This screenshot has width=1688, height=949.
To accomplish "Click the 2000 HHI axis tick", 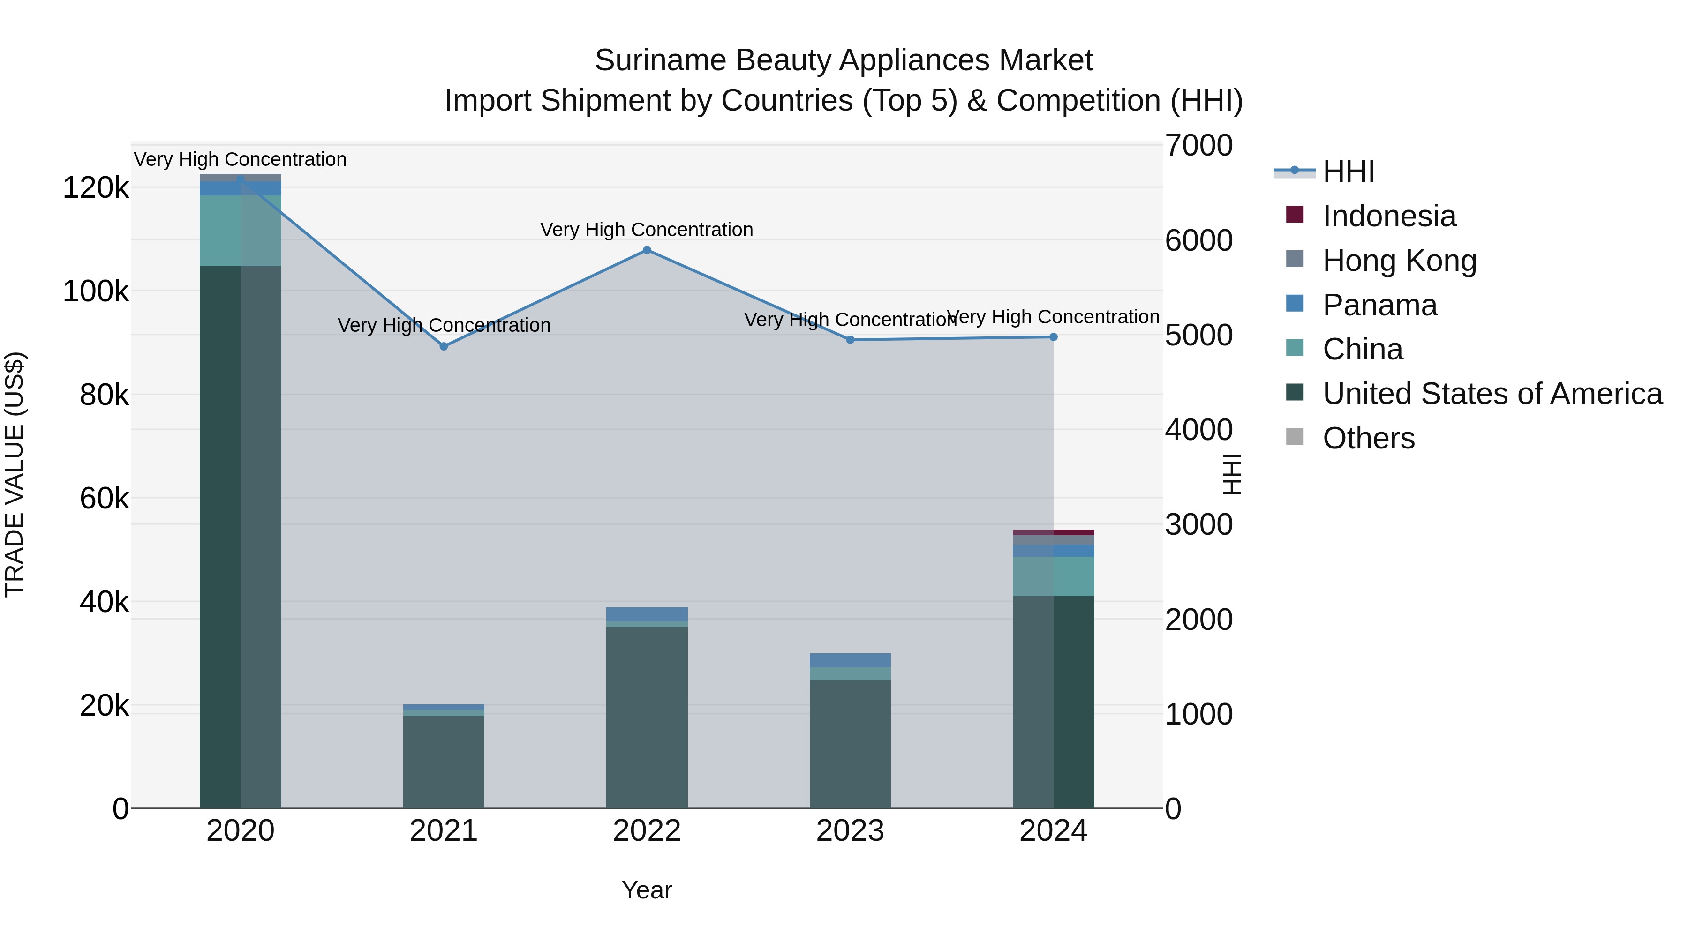I will click(1199, 620).
